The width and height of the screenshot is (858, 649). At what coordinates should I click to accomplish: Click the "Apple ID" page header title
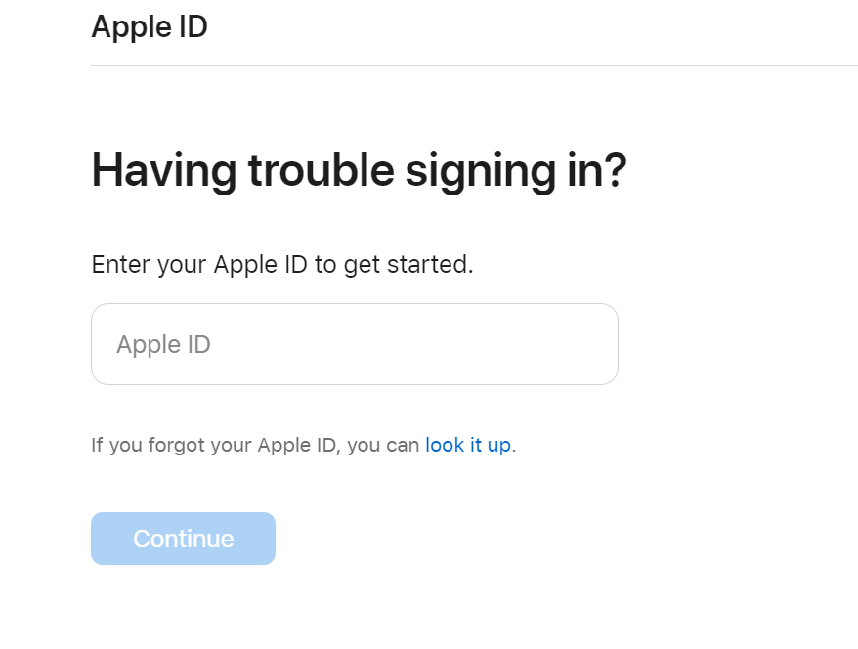pyautogui.click(x=150, y=27)
